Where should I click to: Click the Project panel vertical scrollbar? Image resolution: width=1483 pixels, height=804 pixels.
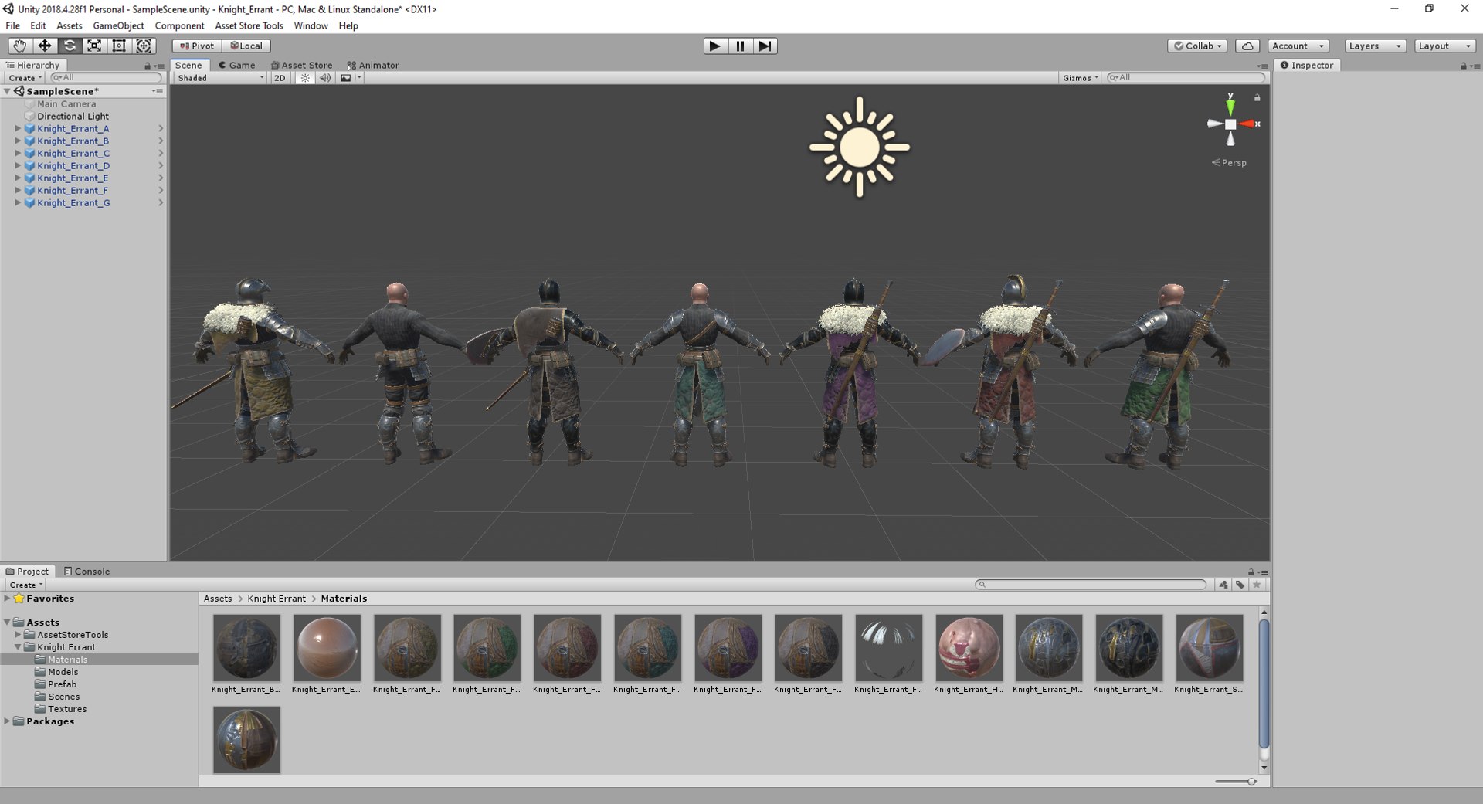coord(1264,684)
